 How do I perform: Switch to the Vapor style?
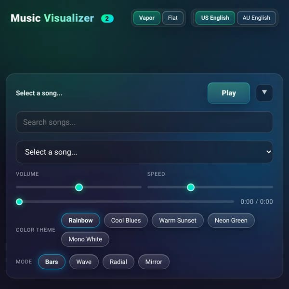click(147, 18)
